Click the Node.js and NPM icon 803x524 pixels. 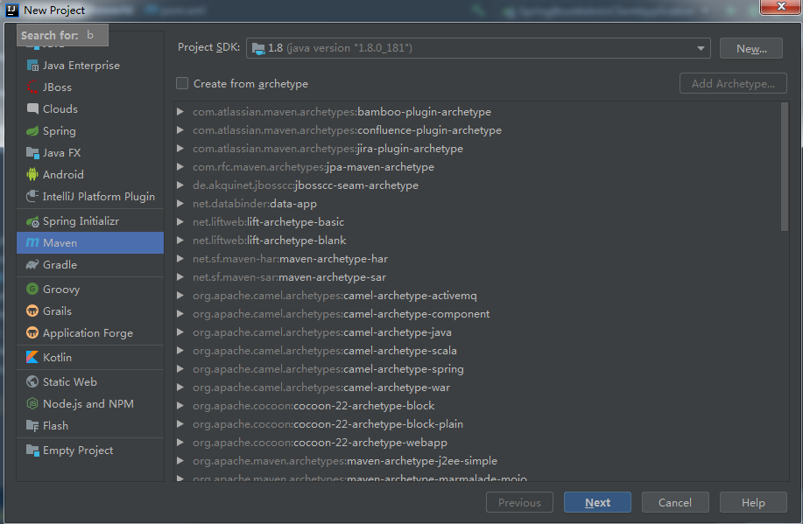32,404
